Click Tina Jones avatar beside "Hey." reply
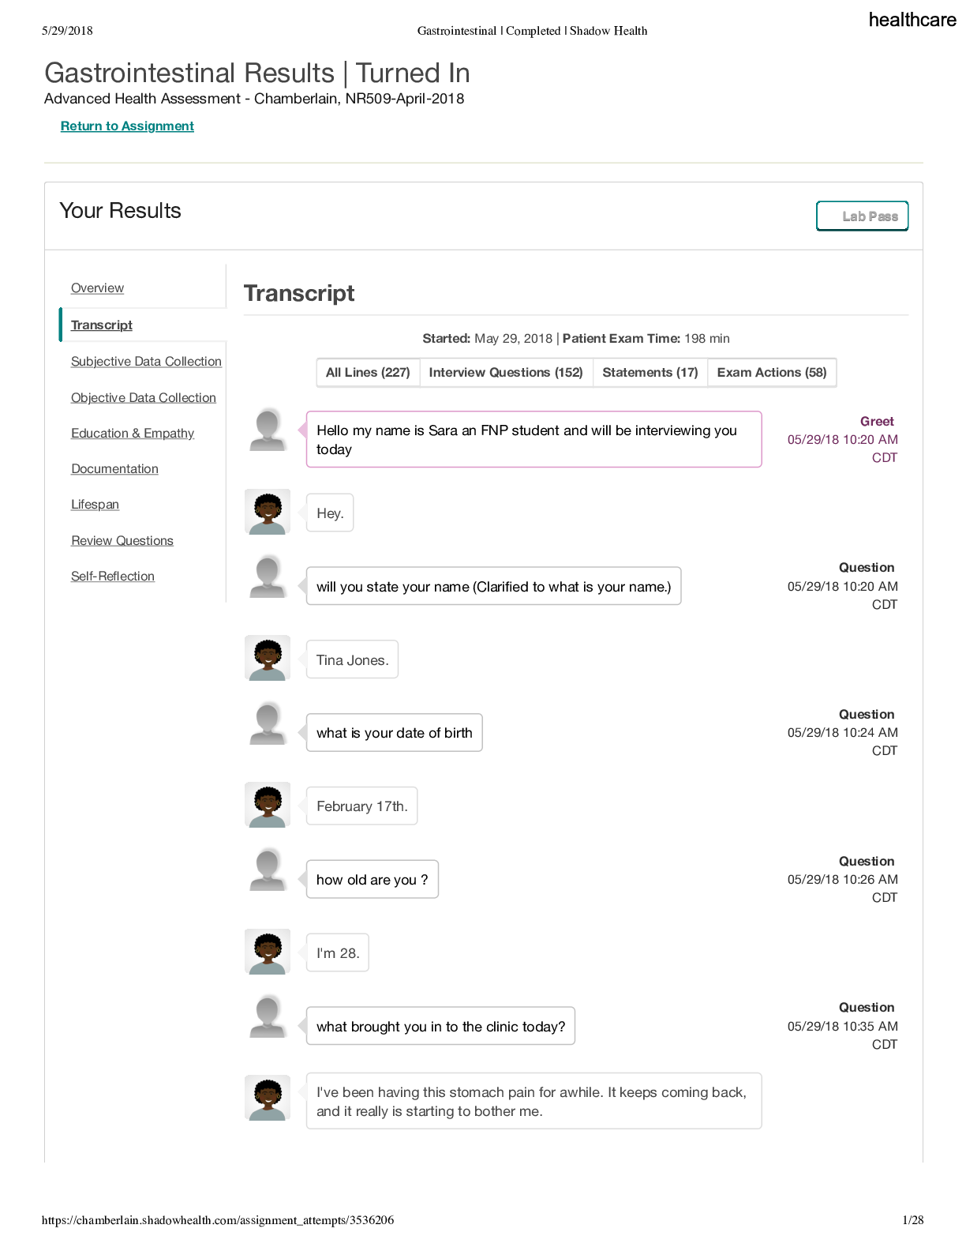The image size is (966, 1251). click(x=268, y=512)
